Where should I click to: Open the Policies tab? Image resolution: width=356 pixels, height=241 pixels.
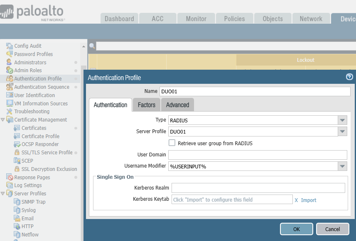(x=235, y=19)
